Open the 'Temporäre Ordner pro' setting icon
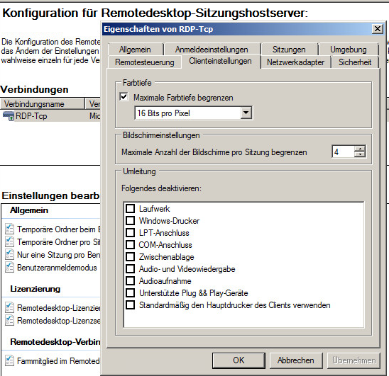Screen dimensions: 389x376 (10, 241)
